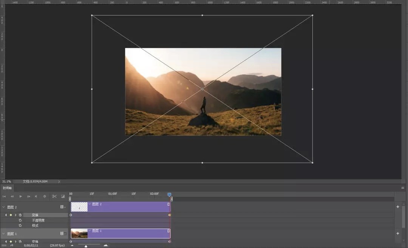Viewport: 408px width, 248px height.
Task: Enable the 样式 keyframe stopwatch
Action: coord(20,225)
